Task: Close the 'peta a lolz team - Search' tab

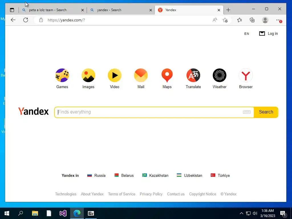Action: [x=82, y=10]
